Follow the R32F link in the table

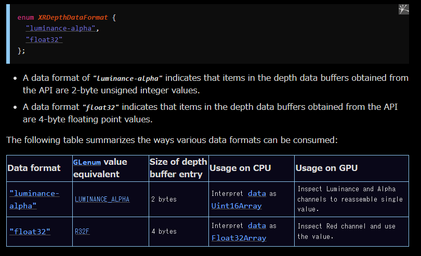pyautogui.click(x=82, y=231)
